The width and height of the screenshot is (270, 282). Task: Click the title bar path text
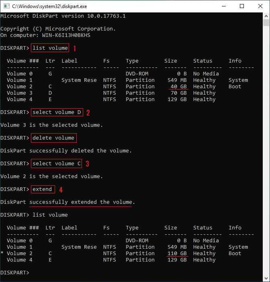[x=49, y=6]
